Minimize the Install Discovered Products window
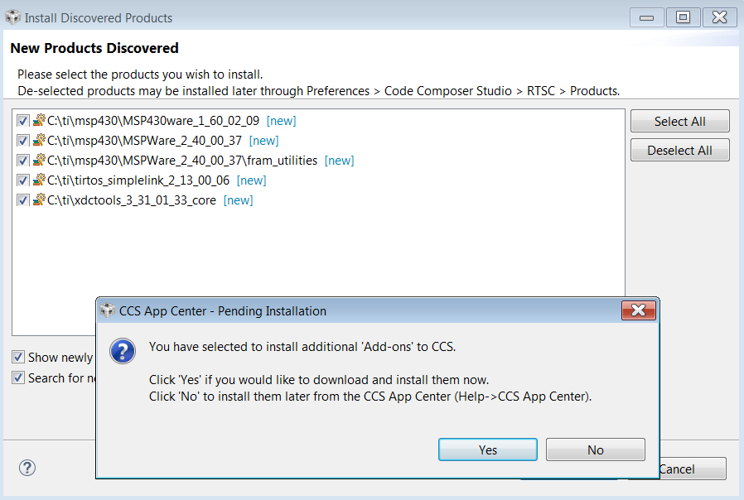Viewport: 744px width, 500px height. click(646, 17)
